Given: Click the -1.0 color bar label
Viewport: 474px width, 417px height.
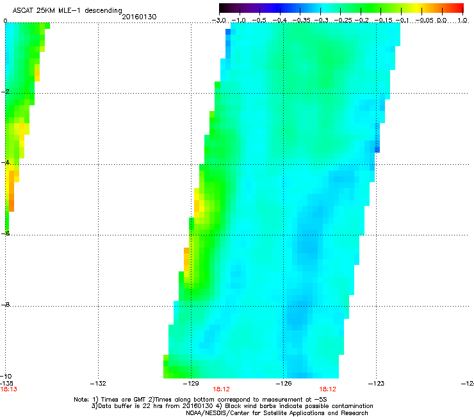Looking at the screenshot, I should pos(239,21).
